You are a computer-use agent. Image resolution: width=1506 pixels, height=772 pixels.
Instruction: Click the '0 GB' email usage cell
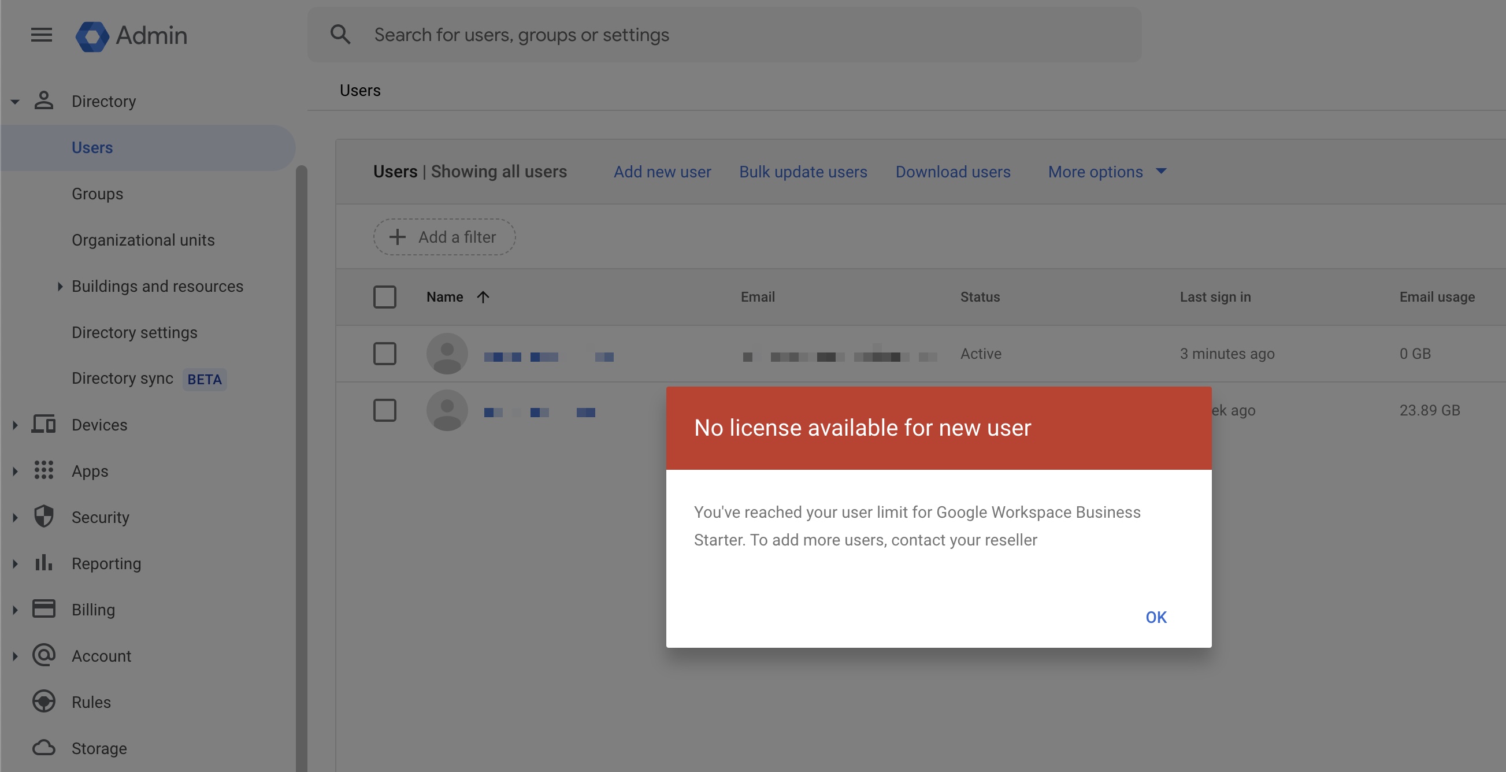[x=1415, y=354]
